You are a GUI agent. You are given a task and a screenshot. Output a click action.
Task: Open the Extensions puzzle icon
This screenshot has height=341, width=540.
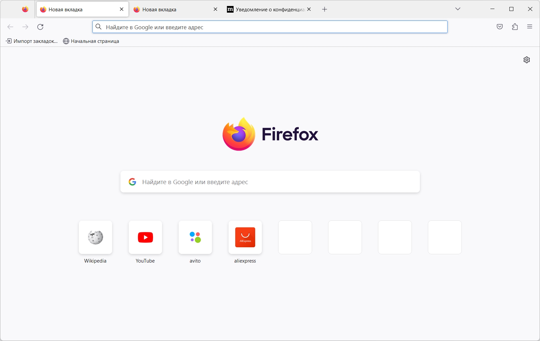(515, 27)
